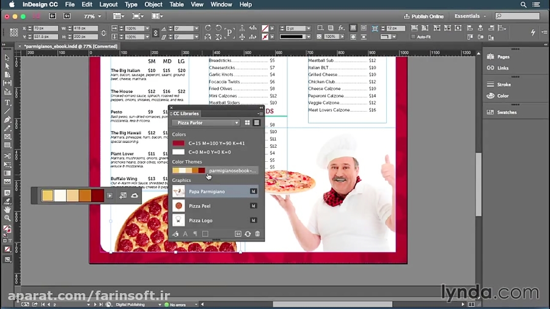Select the Pen tool

(x=7, y=120)
